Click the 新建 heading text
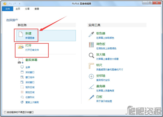This screenshot has width=163, height=117. tap(28, 33)
